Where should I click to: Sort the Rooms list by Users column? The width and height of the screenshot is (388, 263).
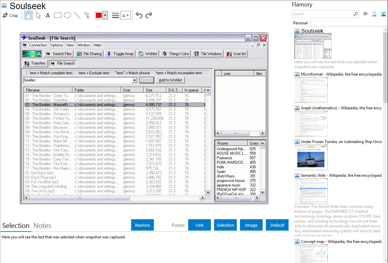click(x=254, y=143)
